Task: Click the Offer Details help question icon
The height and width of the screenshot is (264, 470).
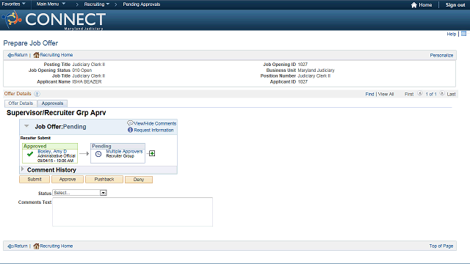Action: [37, 94]
